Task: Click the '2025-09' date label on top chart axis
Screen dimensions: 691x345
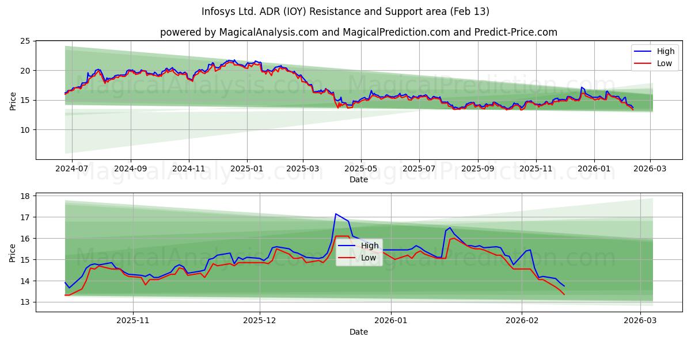Action: point(477,169)
